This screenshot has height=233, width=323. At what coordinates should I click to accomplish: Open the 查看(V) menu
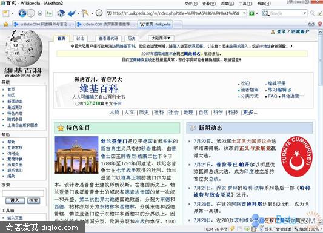click(209, 4)
